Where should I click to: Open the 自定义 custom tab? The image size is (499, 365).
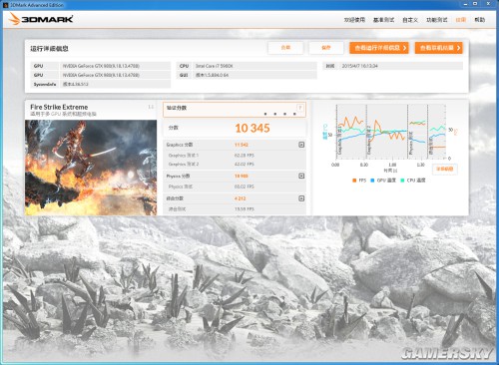(x=410, y=20)
